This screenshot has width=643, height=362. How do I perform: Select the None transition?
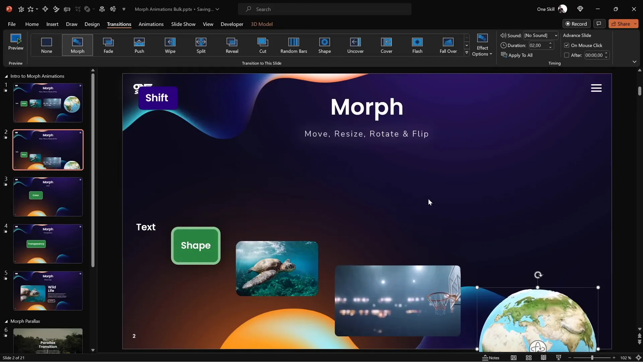point(47,45)
